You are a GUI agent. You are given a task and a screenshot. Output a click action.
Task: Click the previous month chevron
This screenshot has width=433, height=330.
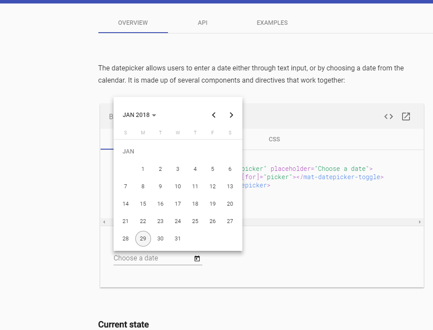point(214,115)
